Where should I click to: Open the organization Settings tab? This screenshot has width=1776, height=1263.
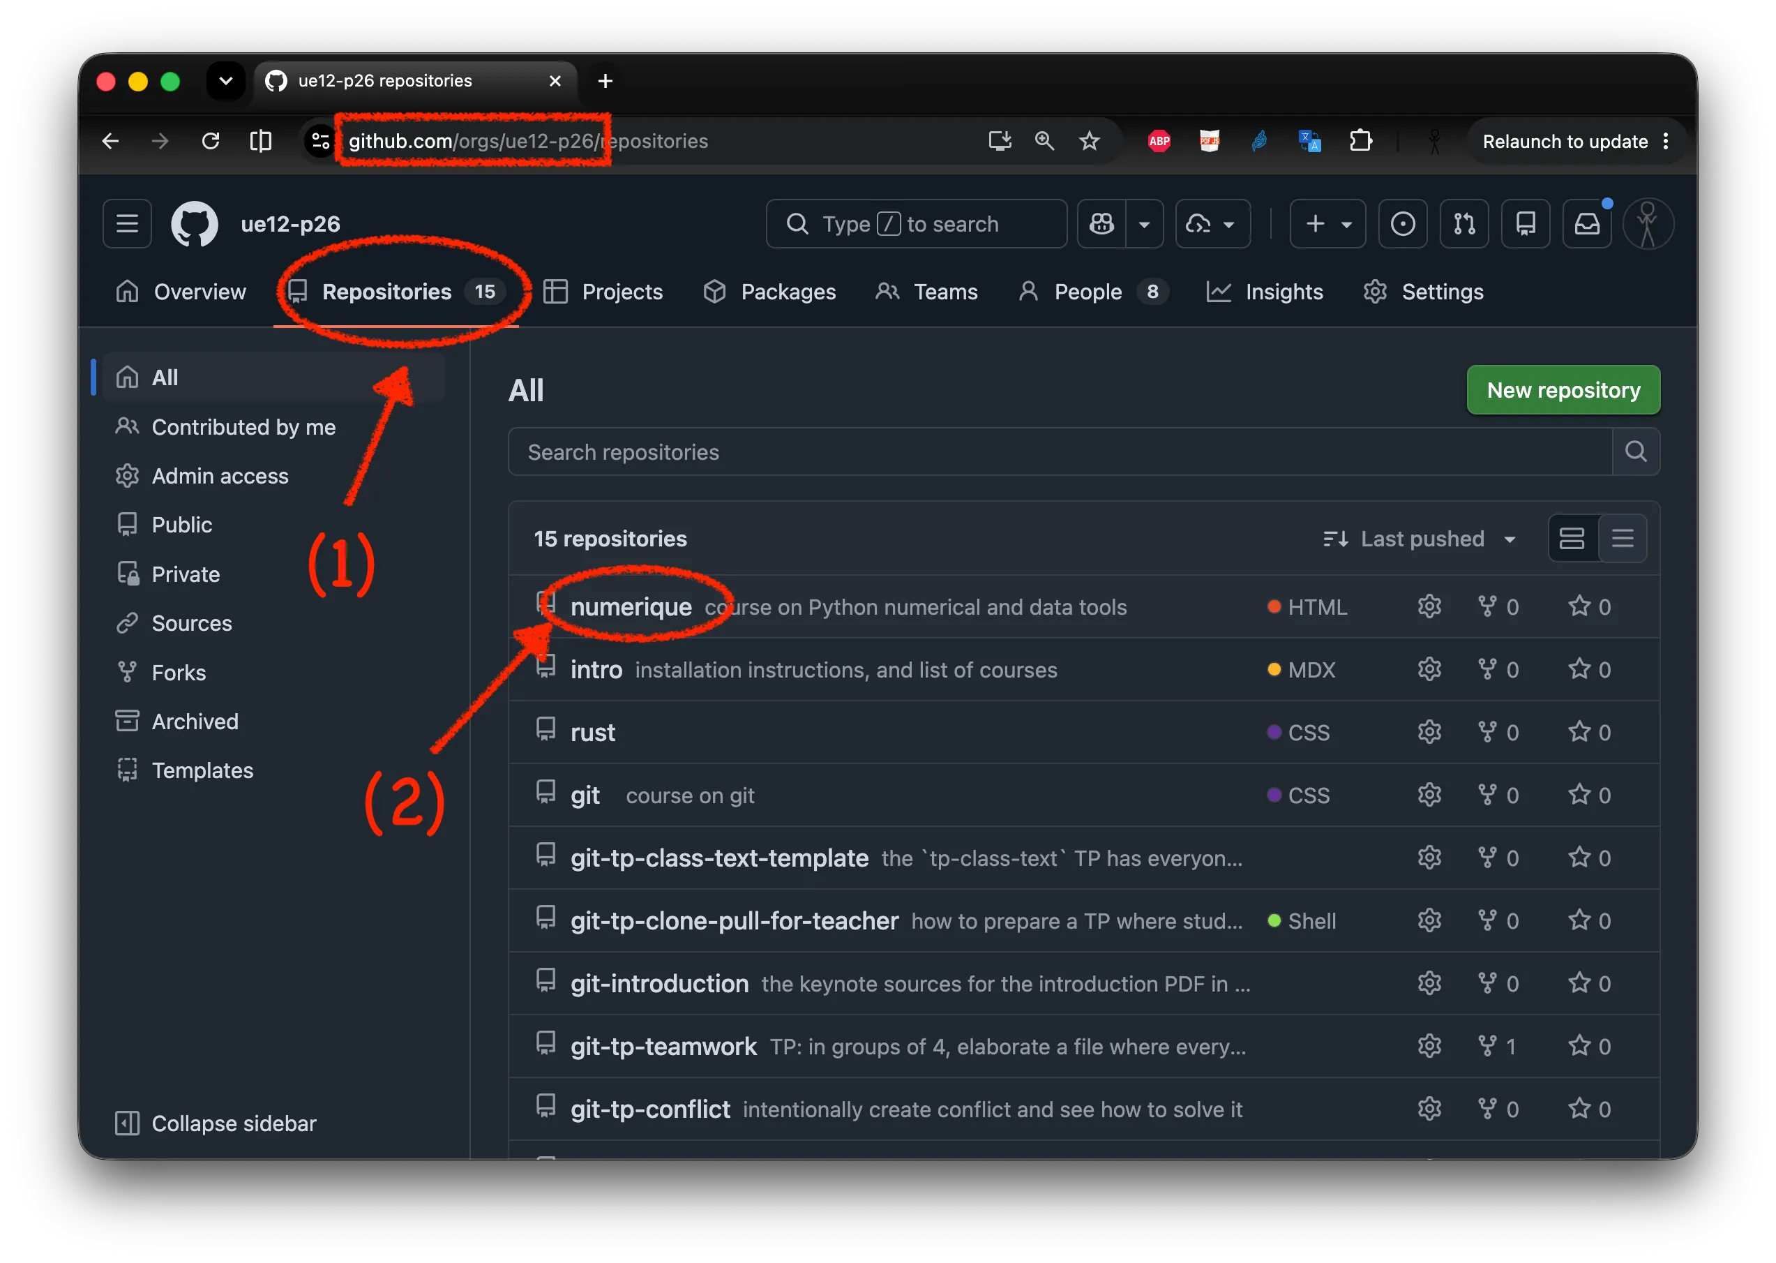(1422, 292)
